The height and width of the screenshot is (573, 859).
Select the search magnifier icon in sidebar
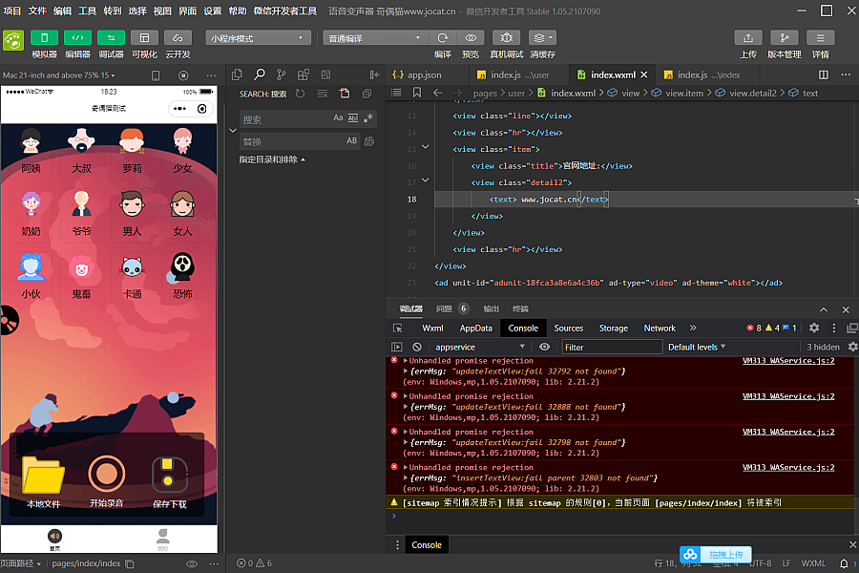click(260, 74)
